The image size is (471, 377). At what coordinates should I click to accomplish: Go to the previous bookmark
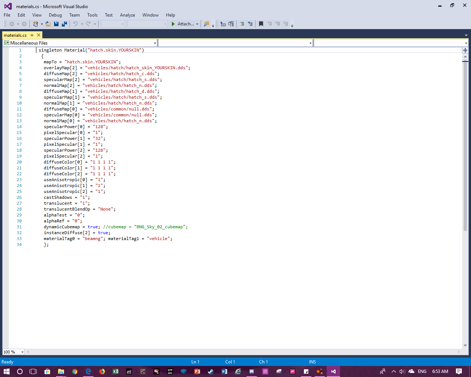(269, 24)
